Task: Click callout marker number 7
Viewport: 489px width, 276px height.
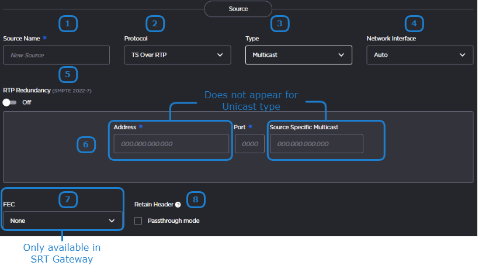Action: point(68,199)
